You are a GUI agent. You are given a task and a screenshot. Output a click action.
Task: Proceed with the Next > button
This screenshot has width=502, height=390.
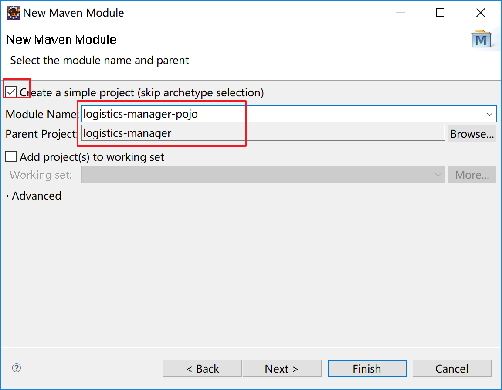click(282, 369)
